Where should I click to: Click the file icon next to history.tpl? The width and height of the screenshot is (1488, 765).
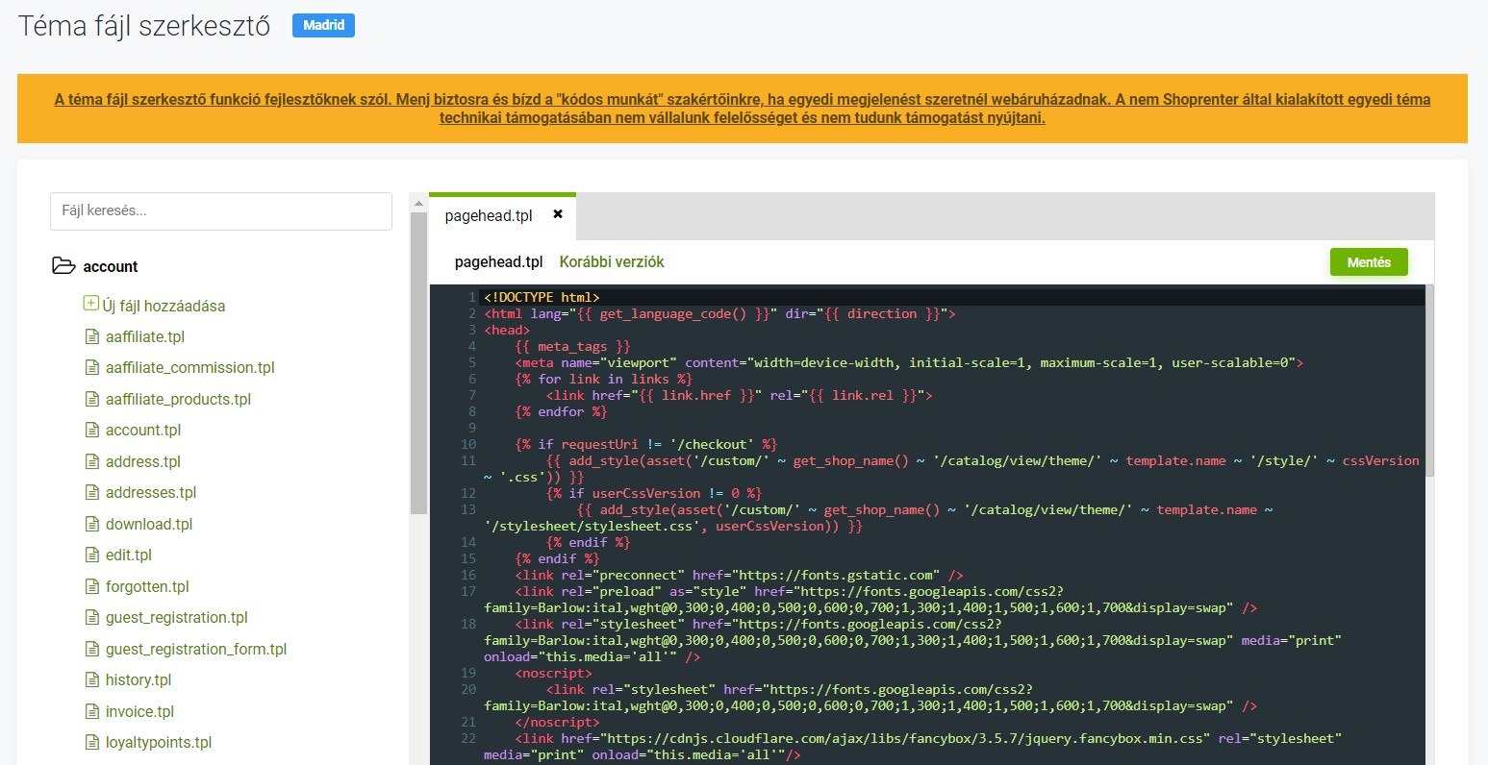coord(92,679)
